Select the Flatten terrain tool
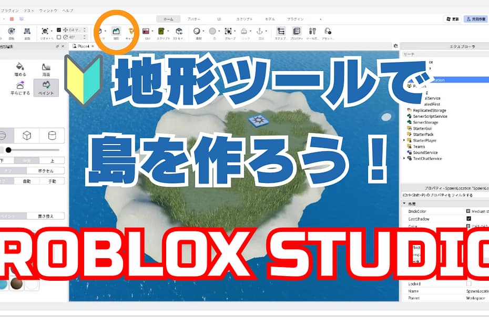The width and height of the screenshot is (489, 326). pyautogui.click(x=19, y=87)
